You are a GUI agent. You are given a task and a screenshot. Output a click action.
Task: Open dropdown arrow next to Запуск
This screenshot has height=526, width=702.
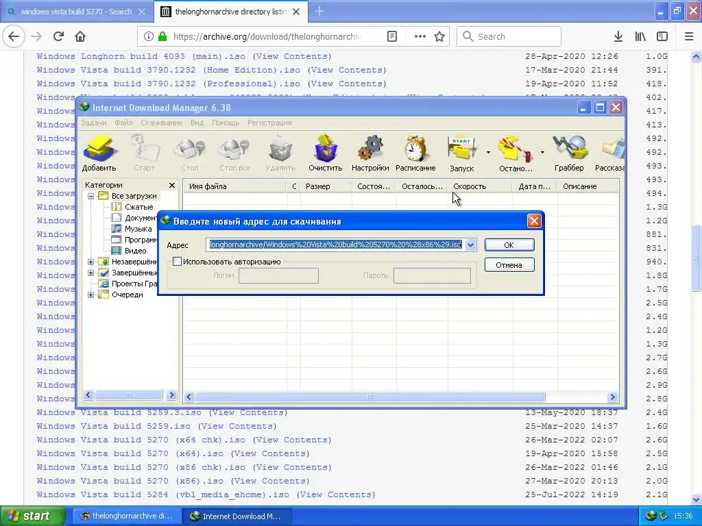[x=488, y=153]
